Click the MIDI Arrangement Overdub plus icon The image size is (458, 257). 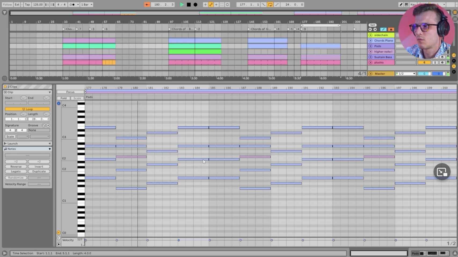tap(205, 5)
